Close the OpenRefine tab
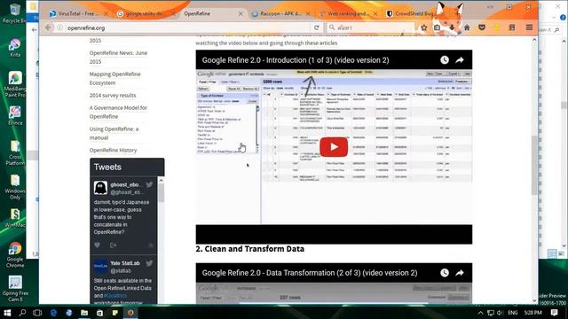568x319 pixels. click(241, 13)
